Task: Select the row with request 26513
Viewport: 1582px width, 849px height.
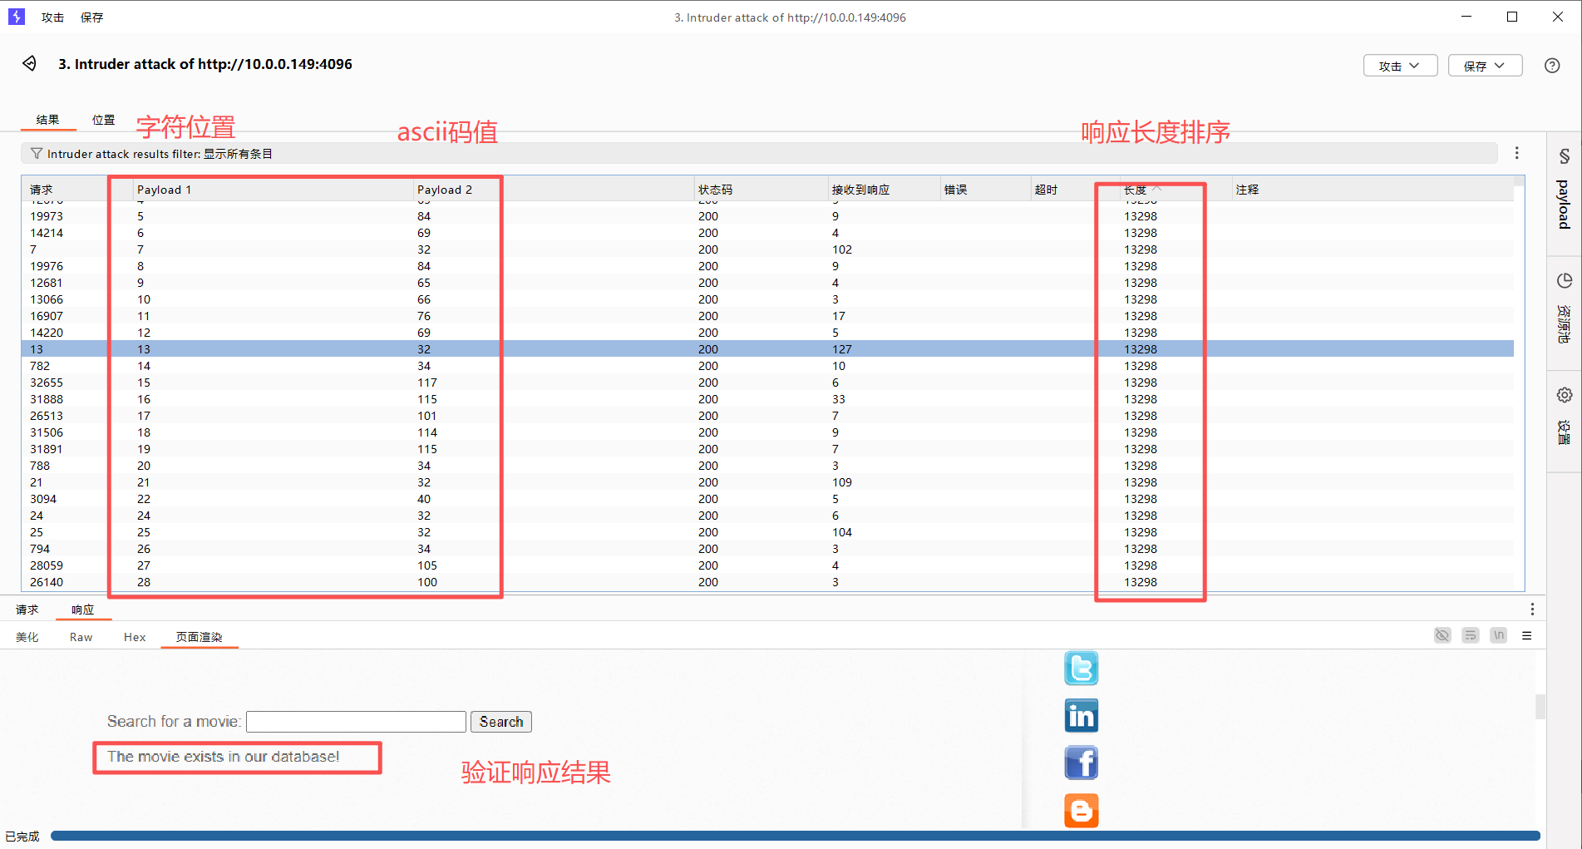Action: tap(767, 416)
